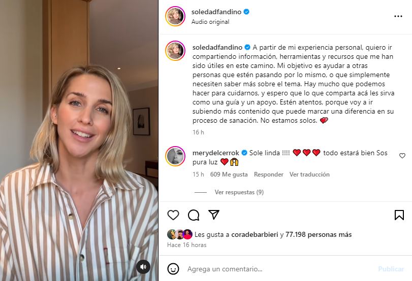The image size is (412, 281).
Task: Click the Agrega un comentario field
Action: click(278, 269)
